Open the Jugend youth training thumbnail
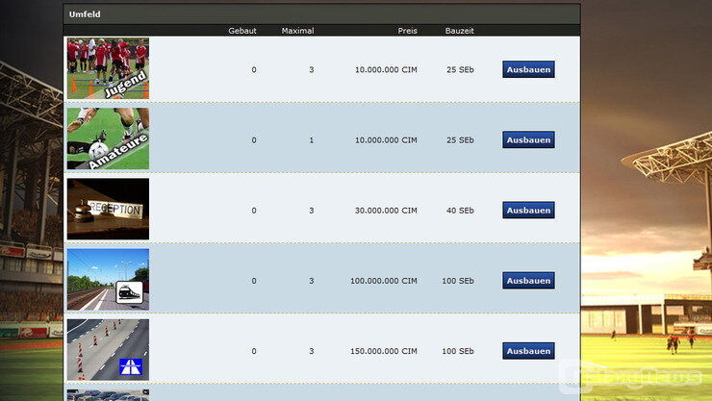Viewport: 712px width, 401px height. pyautogui.click(x=108, y=68)
